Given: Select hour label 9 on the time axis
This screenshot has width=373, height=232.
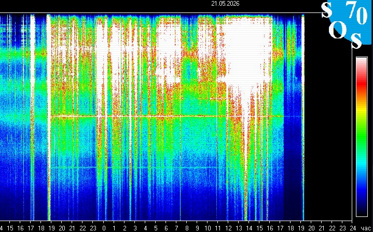Looking at the screenshot, I should [197, 228].
